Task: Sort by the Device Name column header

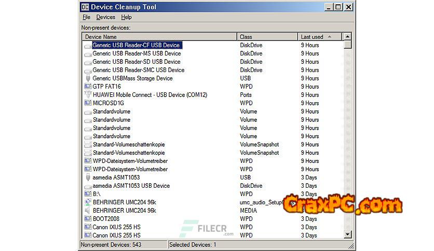Action: (x=159, y=37)
